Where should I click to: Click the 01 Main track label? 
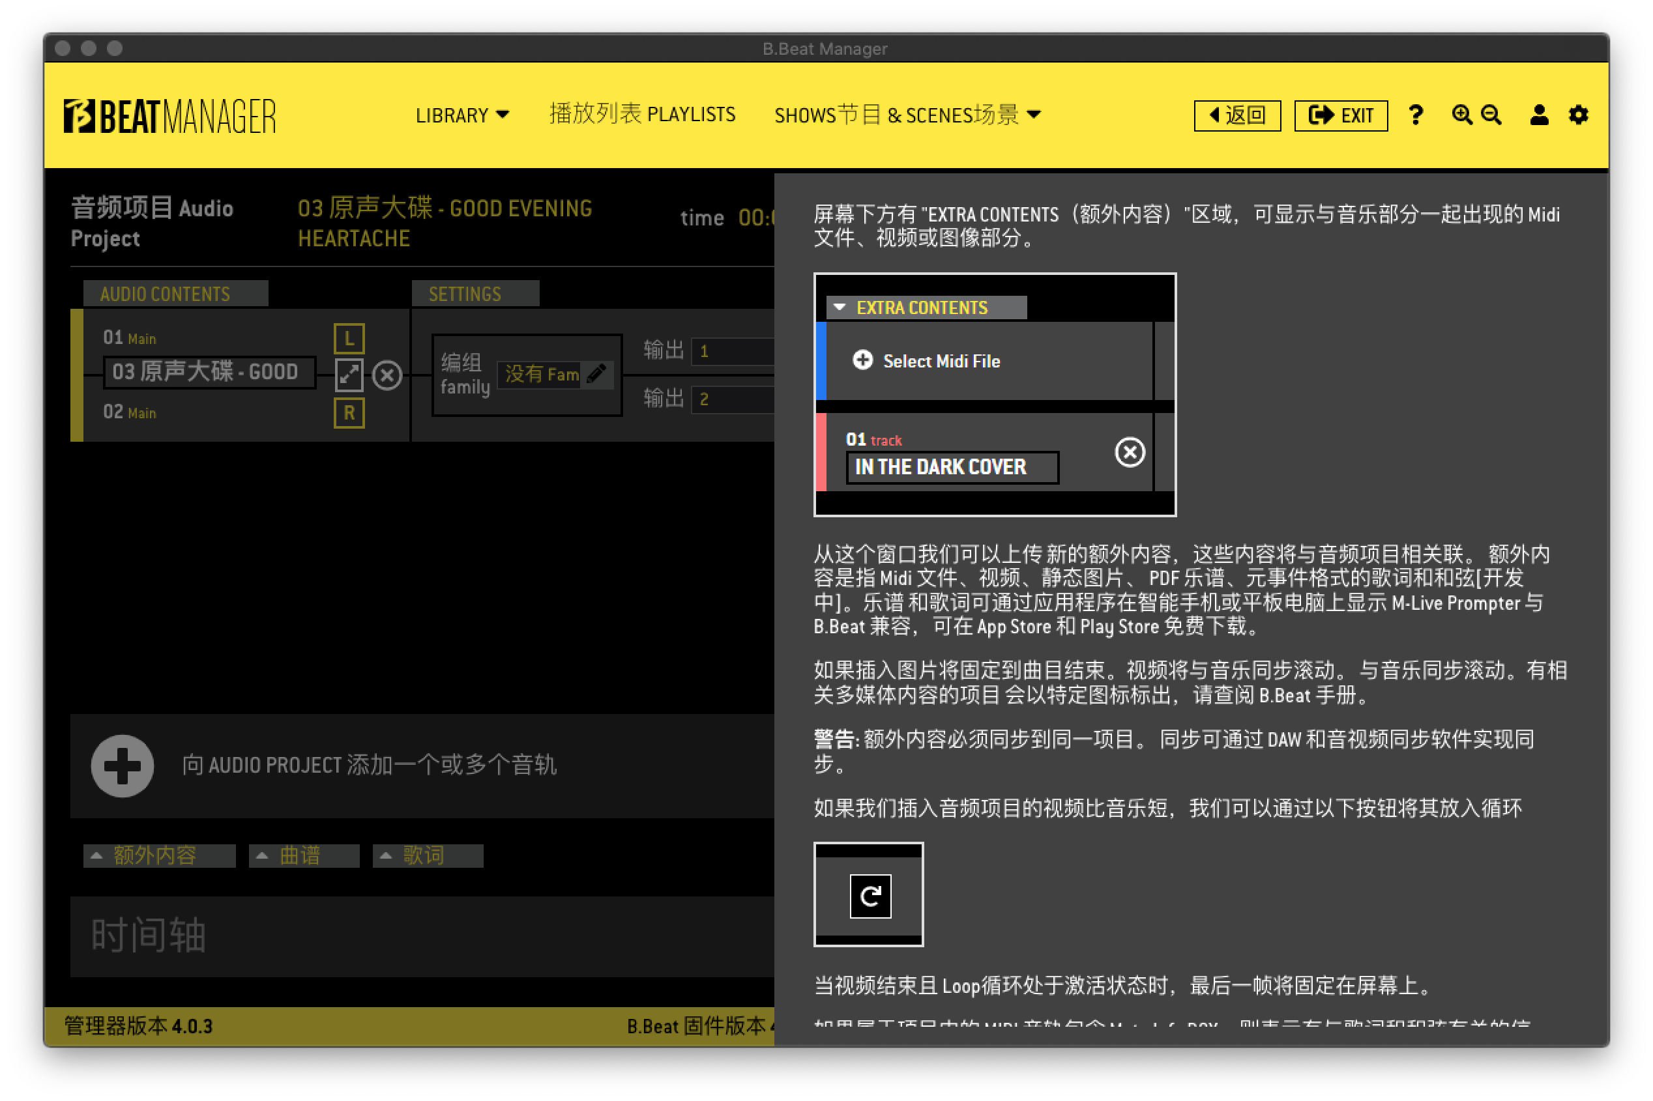pyautogui.click(x=130, y=337)
